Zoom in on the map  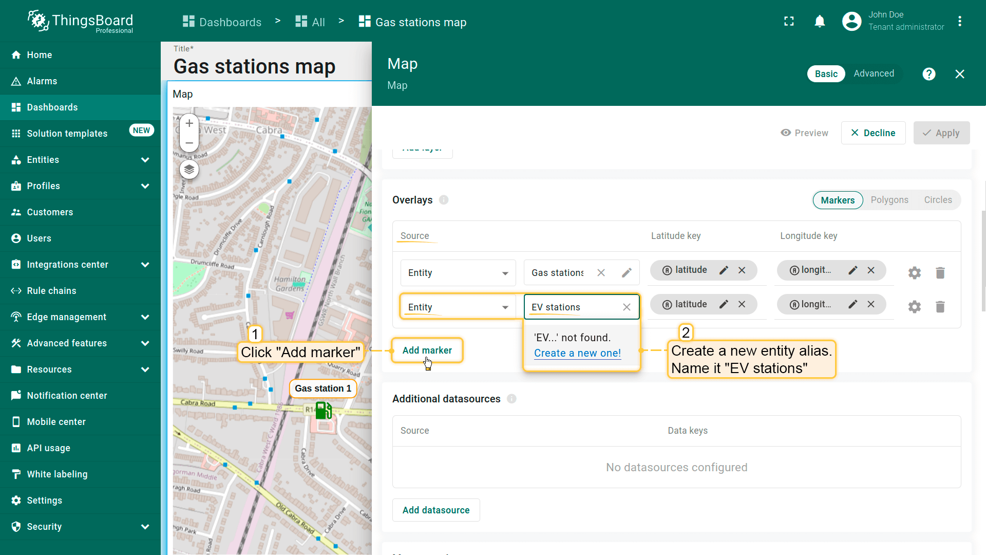tap(189, 123)
